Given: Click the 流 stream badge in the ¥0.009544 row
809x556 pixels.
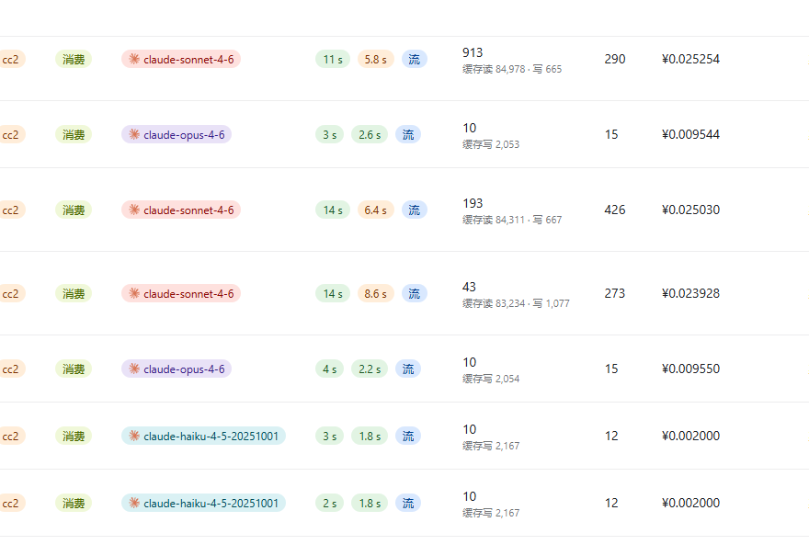Looking at the screenshot, I should pos(408,134).
